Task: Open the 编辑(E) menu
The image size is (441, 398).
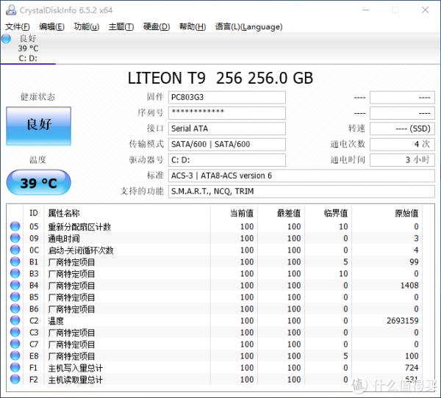Action: pyautogui.click(x=51, y=26)
